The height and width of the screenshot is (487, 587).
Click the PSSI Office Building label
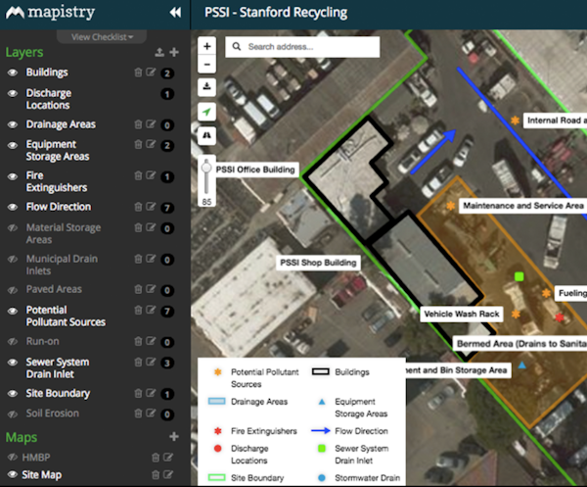point(255,170)
